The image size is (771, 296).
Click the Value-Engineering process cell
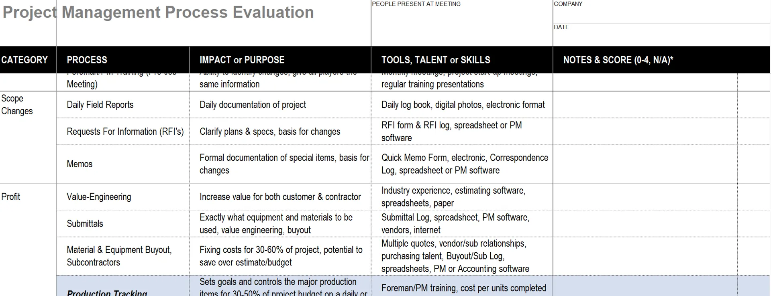pyautogui.click(x=99, y=197)
